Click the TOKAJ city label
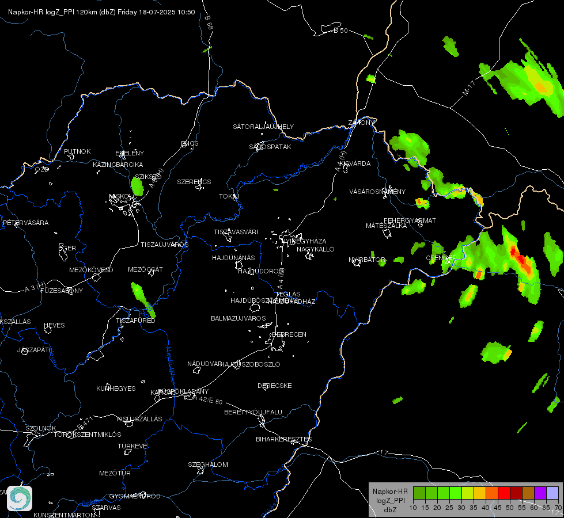Screen dimensions: 564x518 [229, 196]
